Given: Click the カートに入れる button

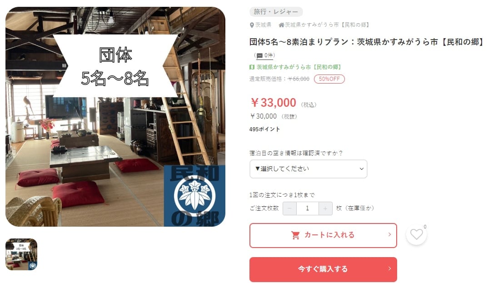Looking at the screenshot, I should [x=323, y=235].
